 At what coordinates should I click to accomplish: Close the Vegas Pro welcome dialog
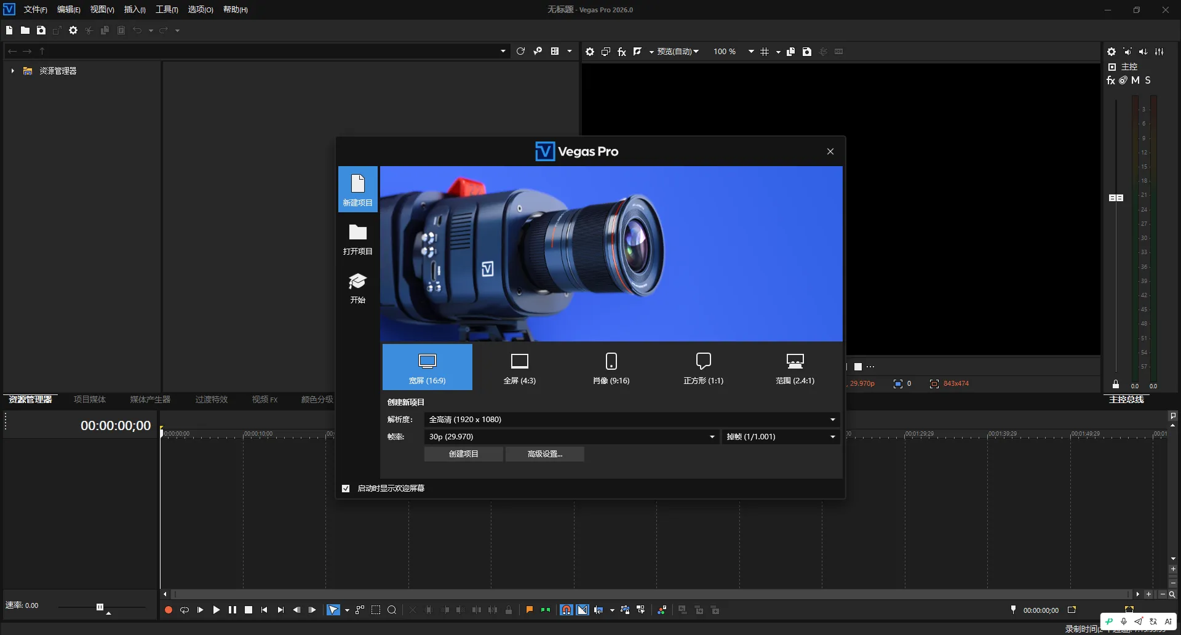pos(830,151)
